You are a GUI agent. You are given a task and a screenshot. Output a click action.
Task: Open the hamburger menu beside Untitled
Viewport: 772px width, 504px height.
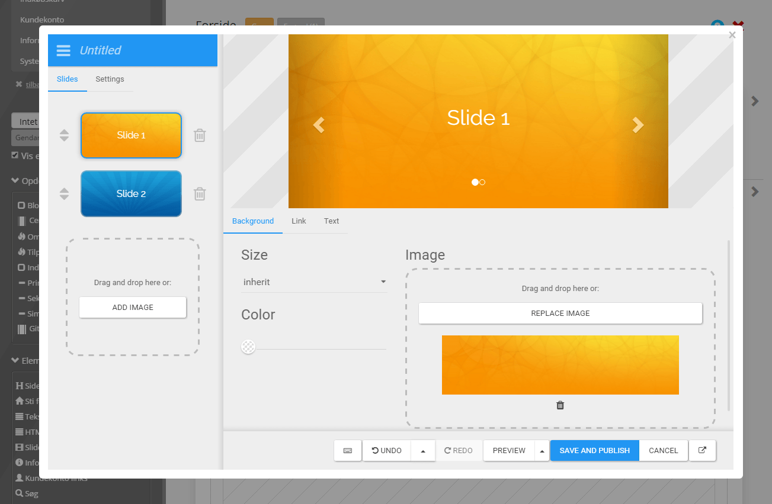(63, 50)
